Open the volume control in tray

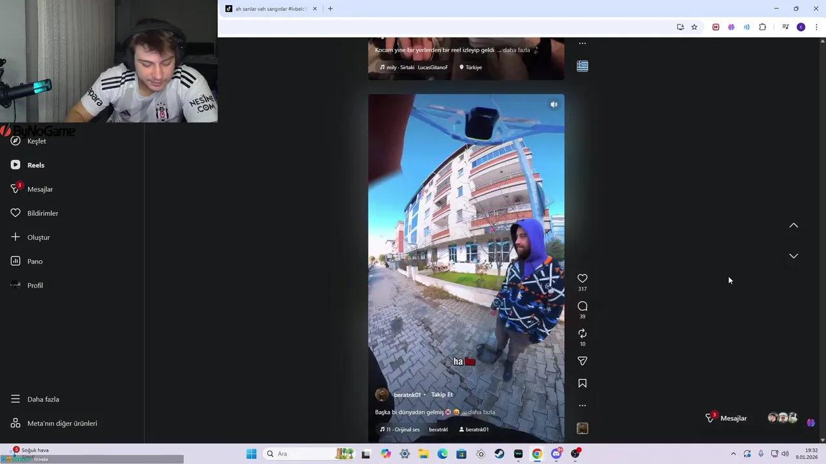[785, 454]
